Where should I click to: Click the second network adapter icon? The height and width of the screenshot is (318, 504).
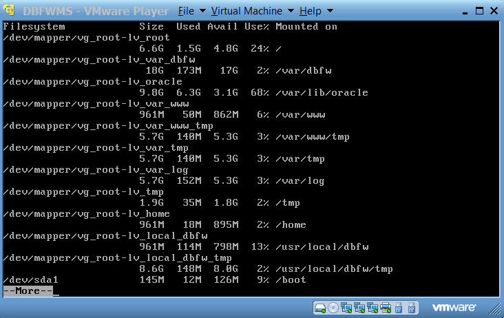359,307
